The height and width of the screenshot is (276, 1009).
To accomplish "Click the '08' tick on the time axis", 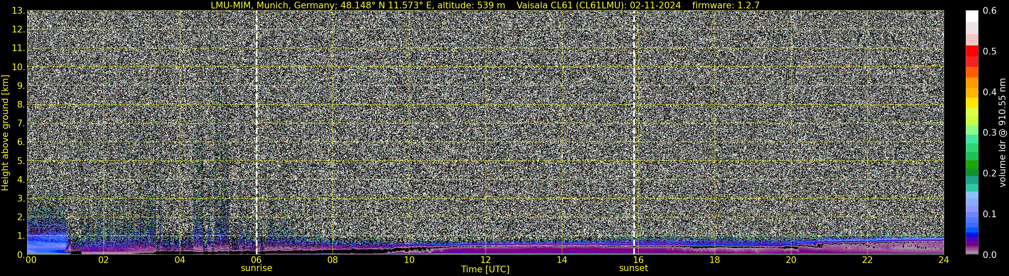I will tap(333, 260).
